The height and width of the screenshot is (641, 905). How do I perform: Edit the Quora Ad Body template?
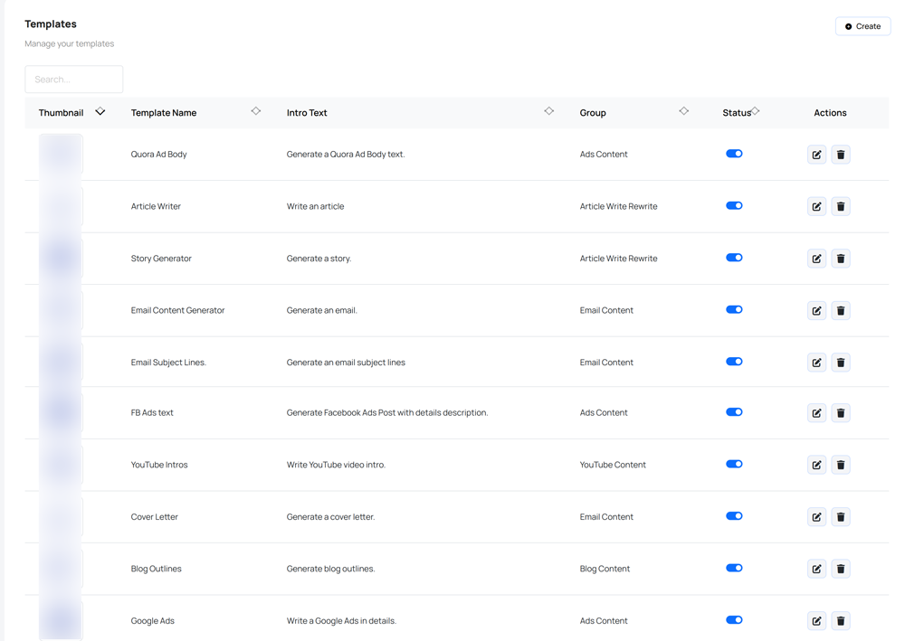tap(816, 155)
